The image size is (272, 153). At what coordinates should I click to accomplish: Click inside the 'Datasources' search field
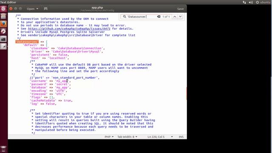click(142, 17)
